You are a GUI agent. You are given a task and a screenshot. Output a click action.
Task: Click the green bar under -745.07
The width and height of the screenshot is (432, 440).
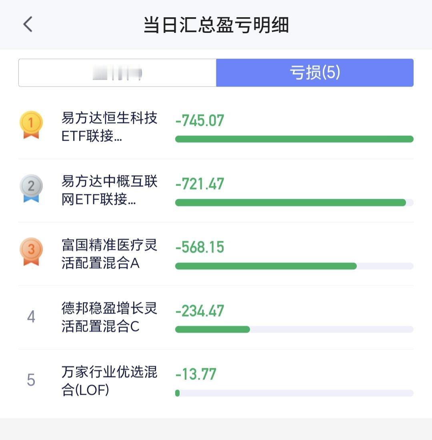click(294, 139)
